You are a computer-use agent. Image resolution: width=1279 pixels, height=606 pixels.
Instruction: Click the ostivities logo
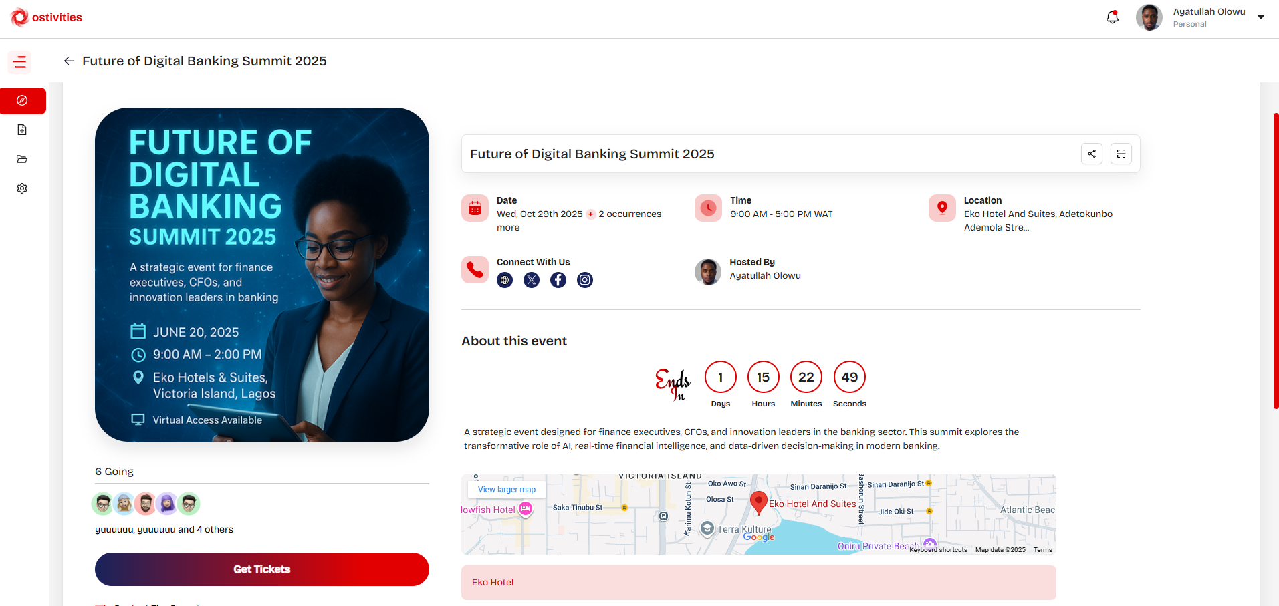[47, 17]
